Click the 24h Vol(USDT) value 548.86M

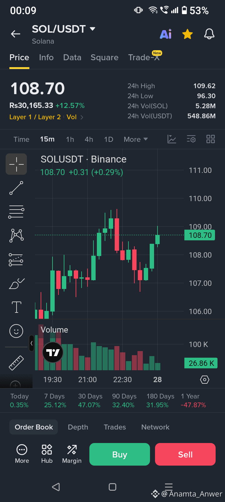[x=202, y=116]
